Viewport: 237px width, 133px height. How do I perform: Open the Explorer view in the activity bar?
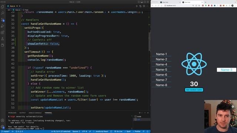pyautogui.click(x=3, y=7)
